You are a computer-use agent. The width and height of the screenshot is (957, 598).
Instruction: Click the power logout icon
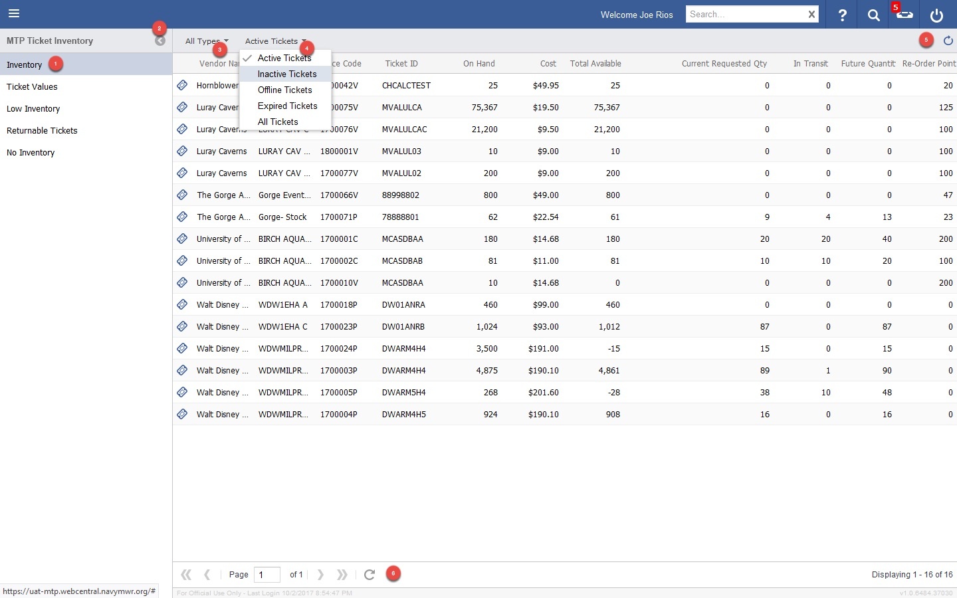tap(936, 15)
